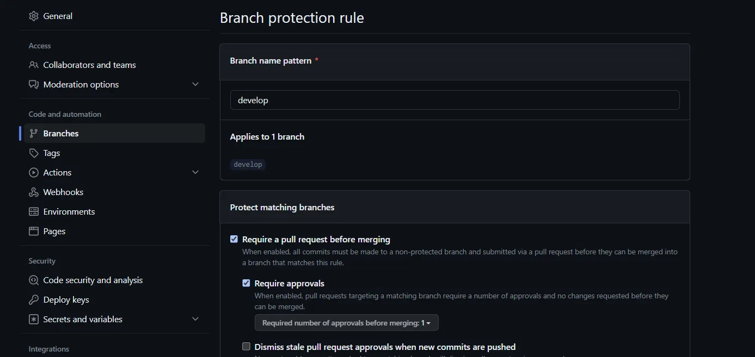Click the Deploy keys key icon
Image resolution: width=755 pixels, height=357 pixels.
tap(34, 300)
